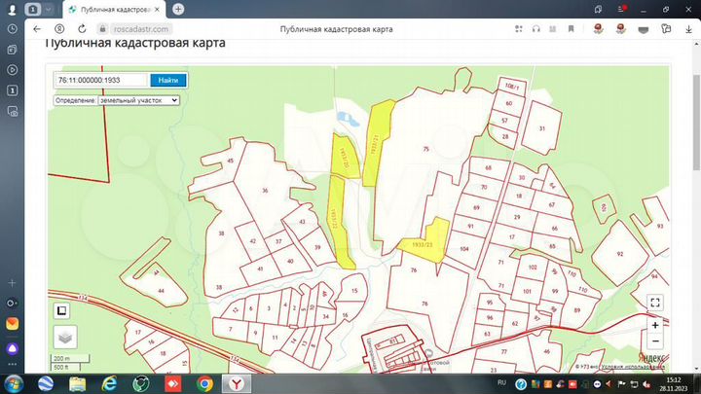The height and width of the screenshot is (394, 701).
Task: Go back to previous page
Action: (x=37, y=29)
